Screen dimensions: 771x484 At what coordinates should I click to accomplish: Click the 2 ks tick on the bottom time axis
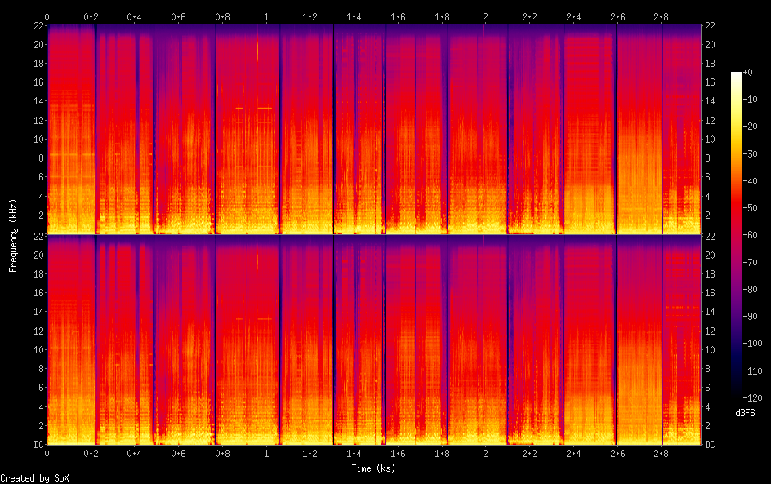(x=485, y=453)
